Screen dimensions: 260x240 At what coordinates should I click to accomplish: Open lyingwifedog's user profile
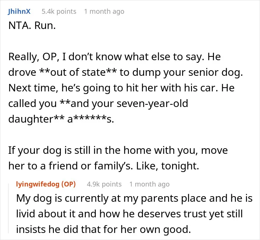click(38, 184)
